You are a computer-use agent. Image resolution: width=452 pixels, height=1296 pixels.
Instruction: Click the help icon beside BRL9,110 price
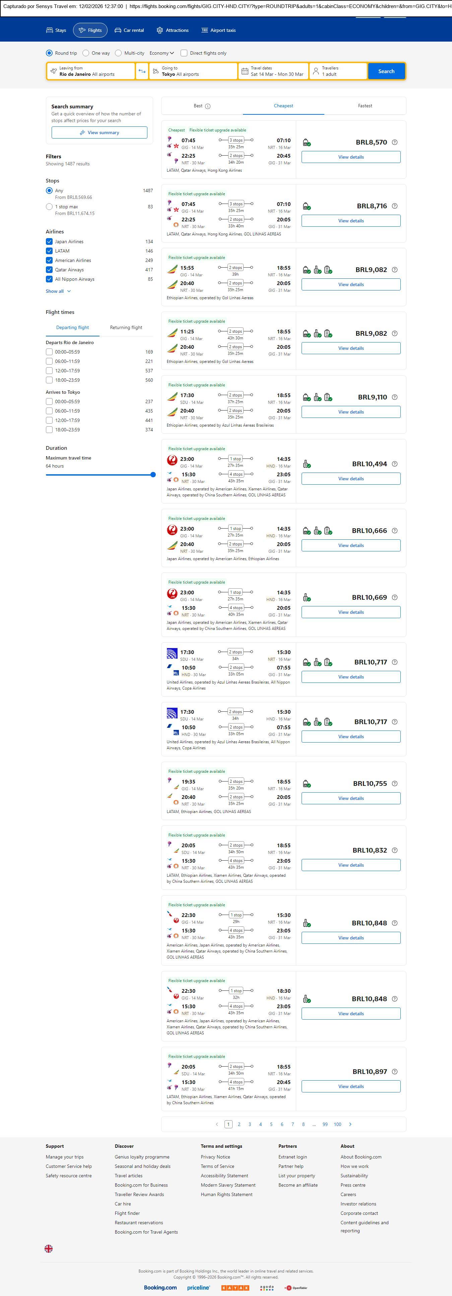point(395,397)
